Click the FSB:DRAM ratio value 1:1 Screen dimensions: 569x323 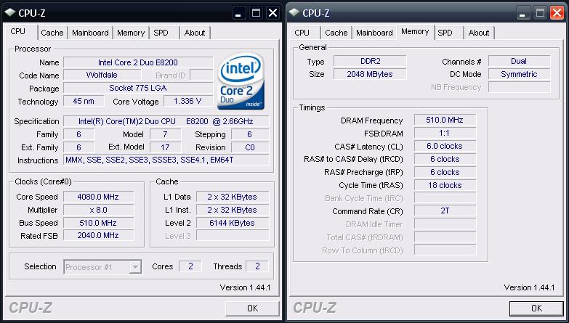coord(445,133)
